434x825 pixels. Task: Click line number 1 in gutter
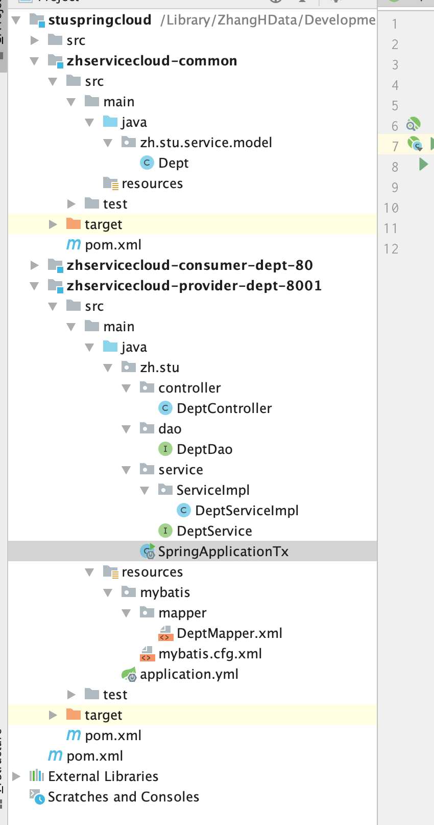coord(395,24)
